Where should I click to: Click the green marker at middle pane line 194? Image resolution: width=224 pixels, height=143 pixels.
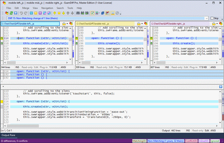(76, 43)
